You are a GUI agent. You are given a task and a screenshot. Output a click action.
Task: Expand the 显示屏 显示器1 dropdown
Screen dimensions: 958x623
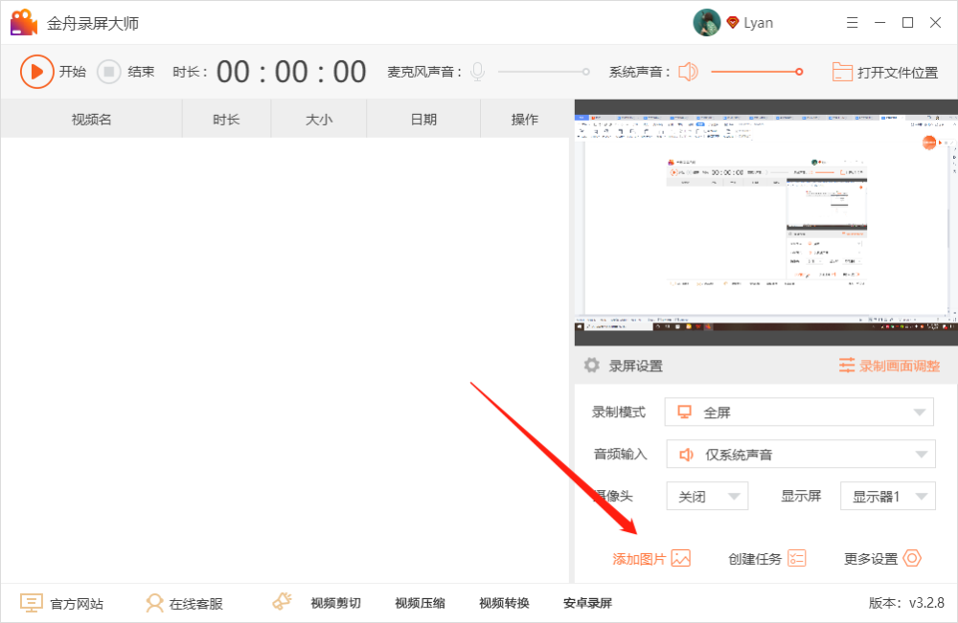pyautogui.click(x=888, y=496)
